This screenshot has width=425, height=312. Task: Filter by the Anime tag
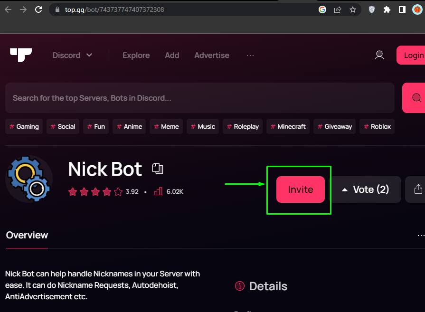pos(129,127)
